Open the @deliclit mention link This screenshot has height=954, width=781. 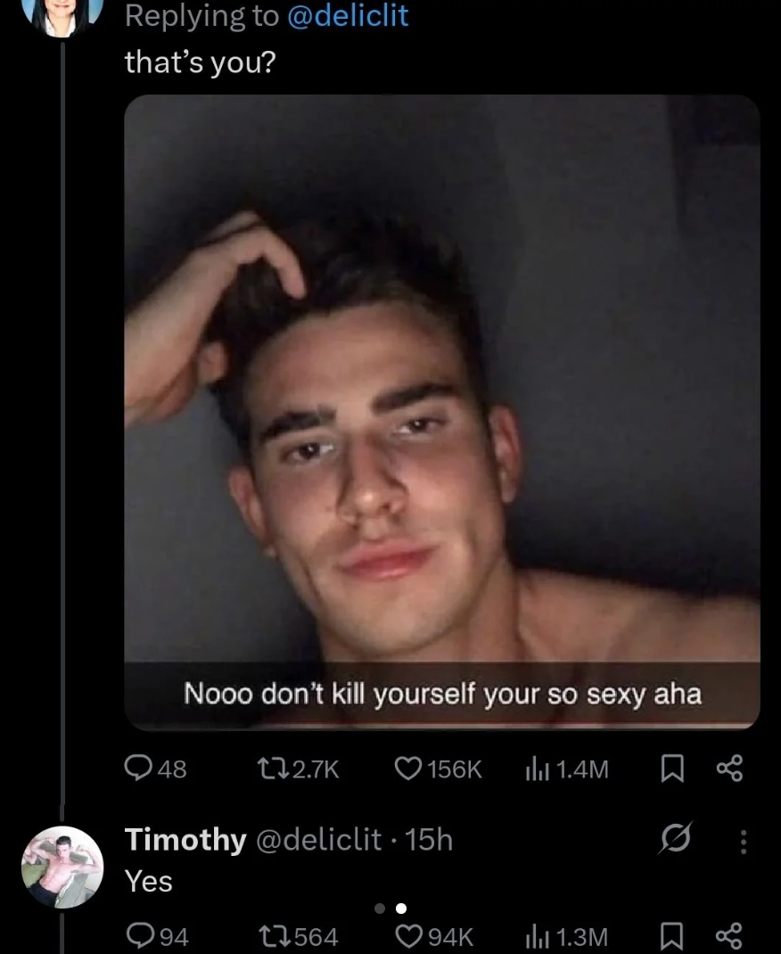pyautogui.click(x=347, y=16)
